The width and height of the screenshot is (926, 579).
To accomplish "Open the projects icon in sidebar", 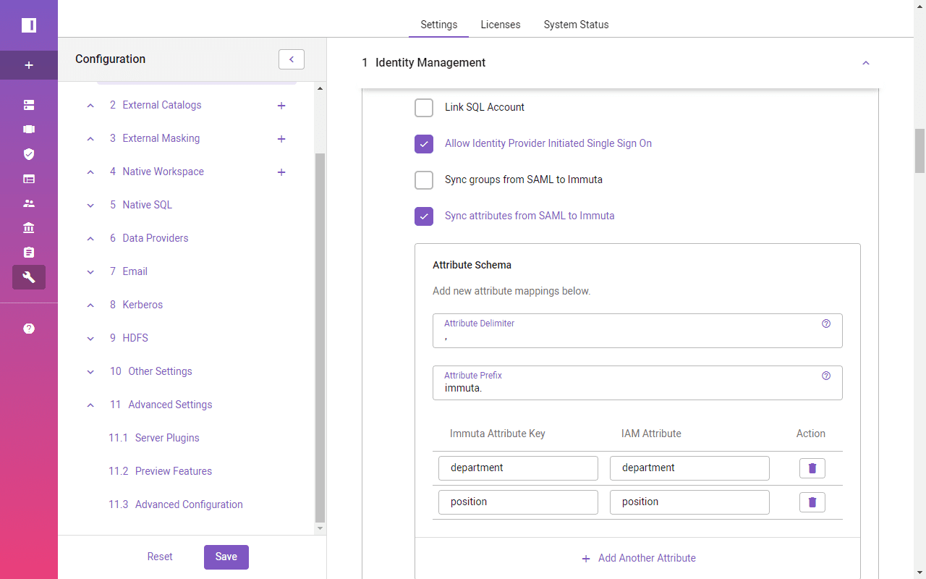I will (x=29, y=130).
